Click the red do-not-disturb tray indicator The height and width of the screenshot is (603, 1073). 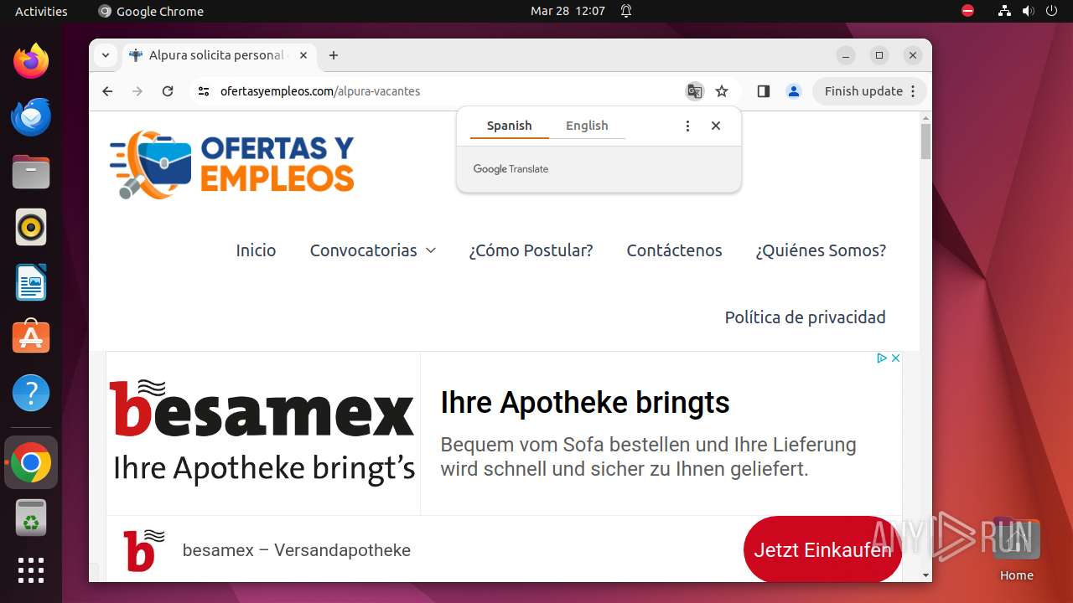[967, 11]
